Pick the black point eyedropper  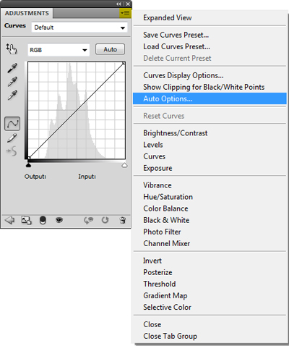[12, 68]
